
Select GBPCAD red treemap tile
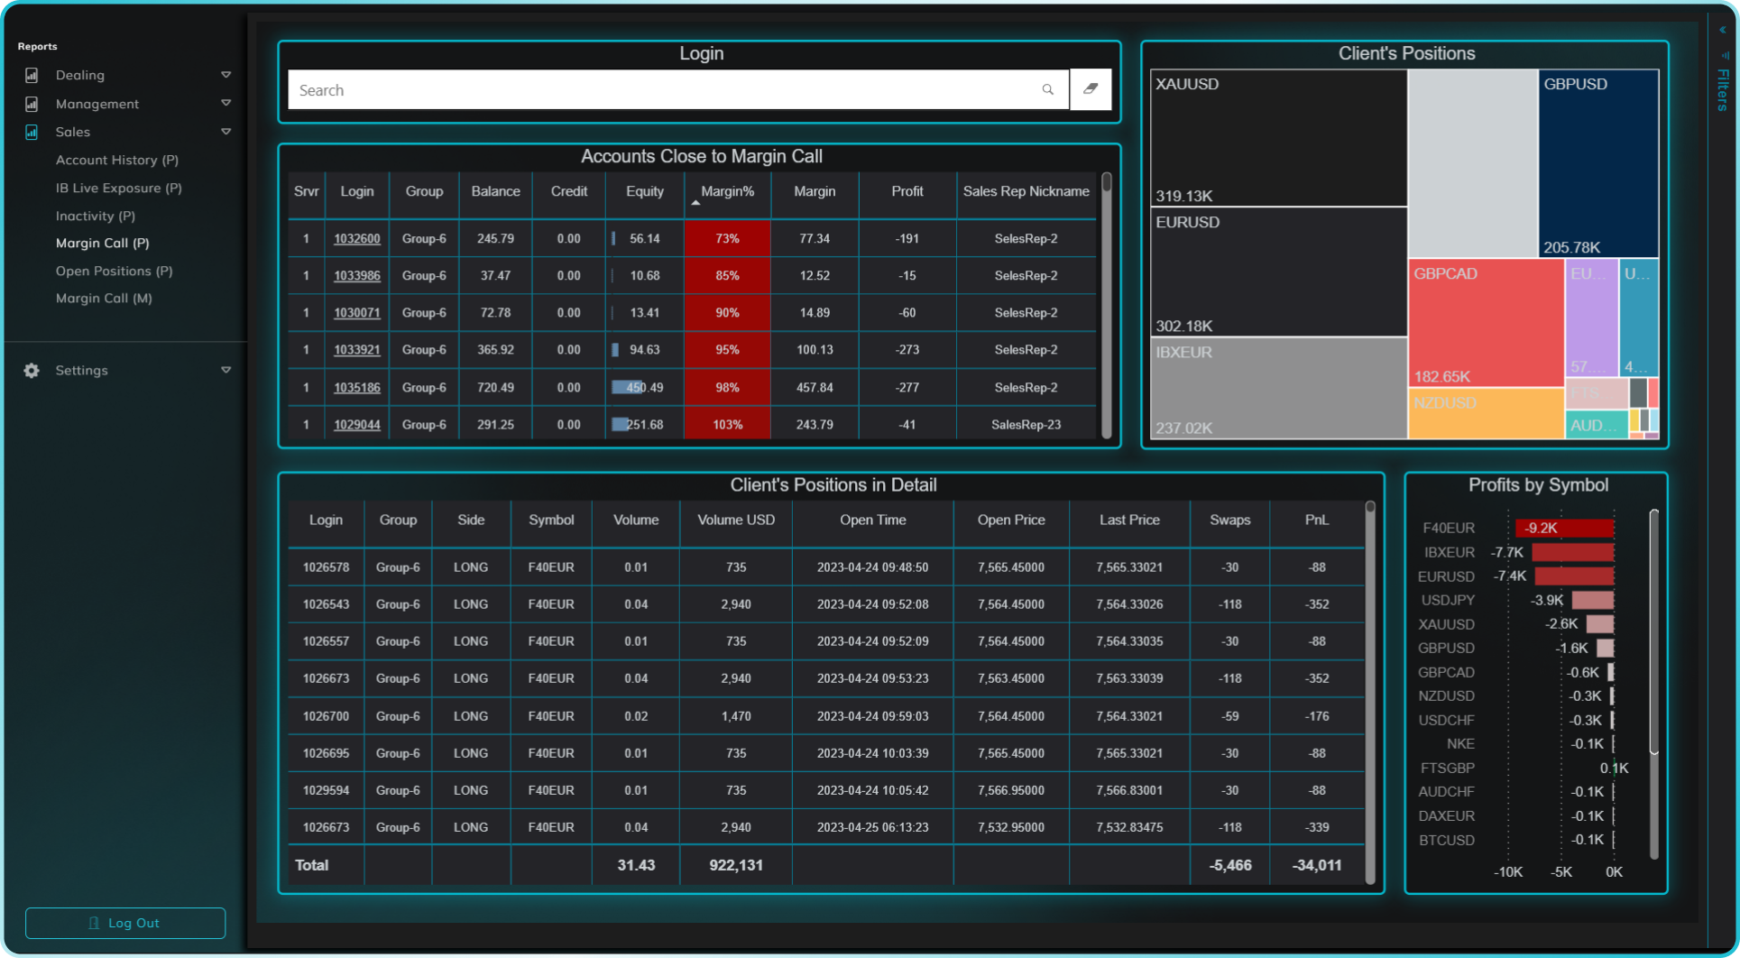[x=1486, y=323]
